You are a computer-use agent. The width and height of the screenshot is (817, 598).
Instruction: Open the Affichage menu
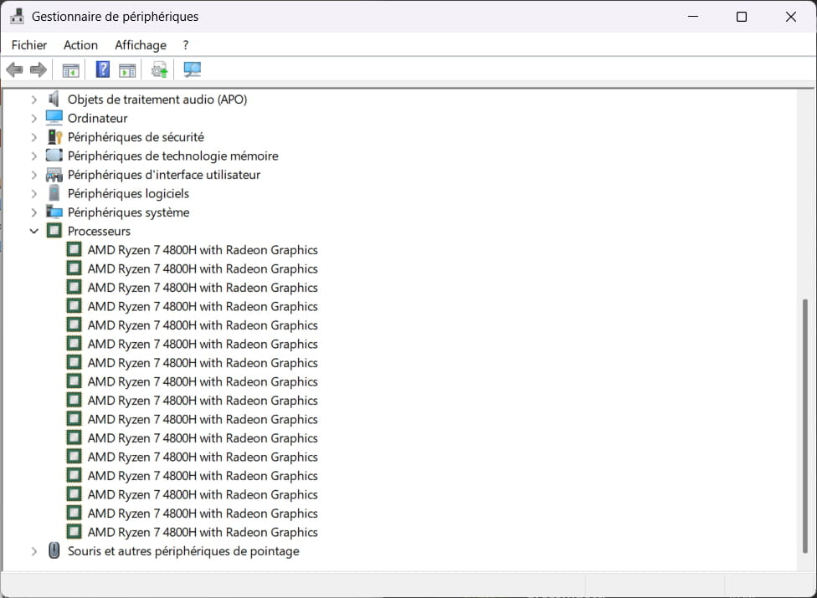[x=141, y=45]
